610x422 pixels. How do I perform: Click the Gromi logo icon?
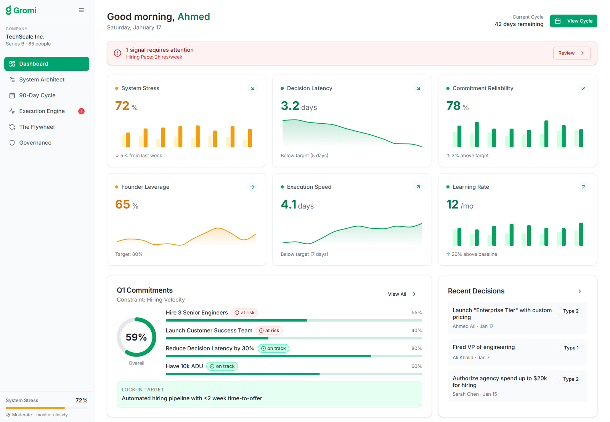point(9,10)
